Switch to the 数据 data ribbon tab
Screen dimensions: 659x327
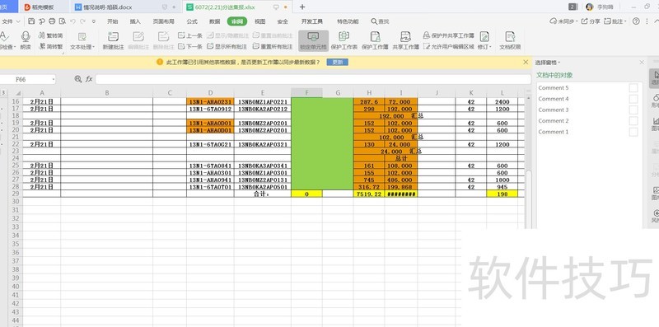point(214,21)
